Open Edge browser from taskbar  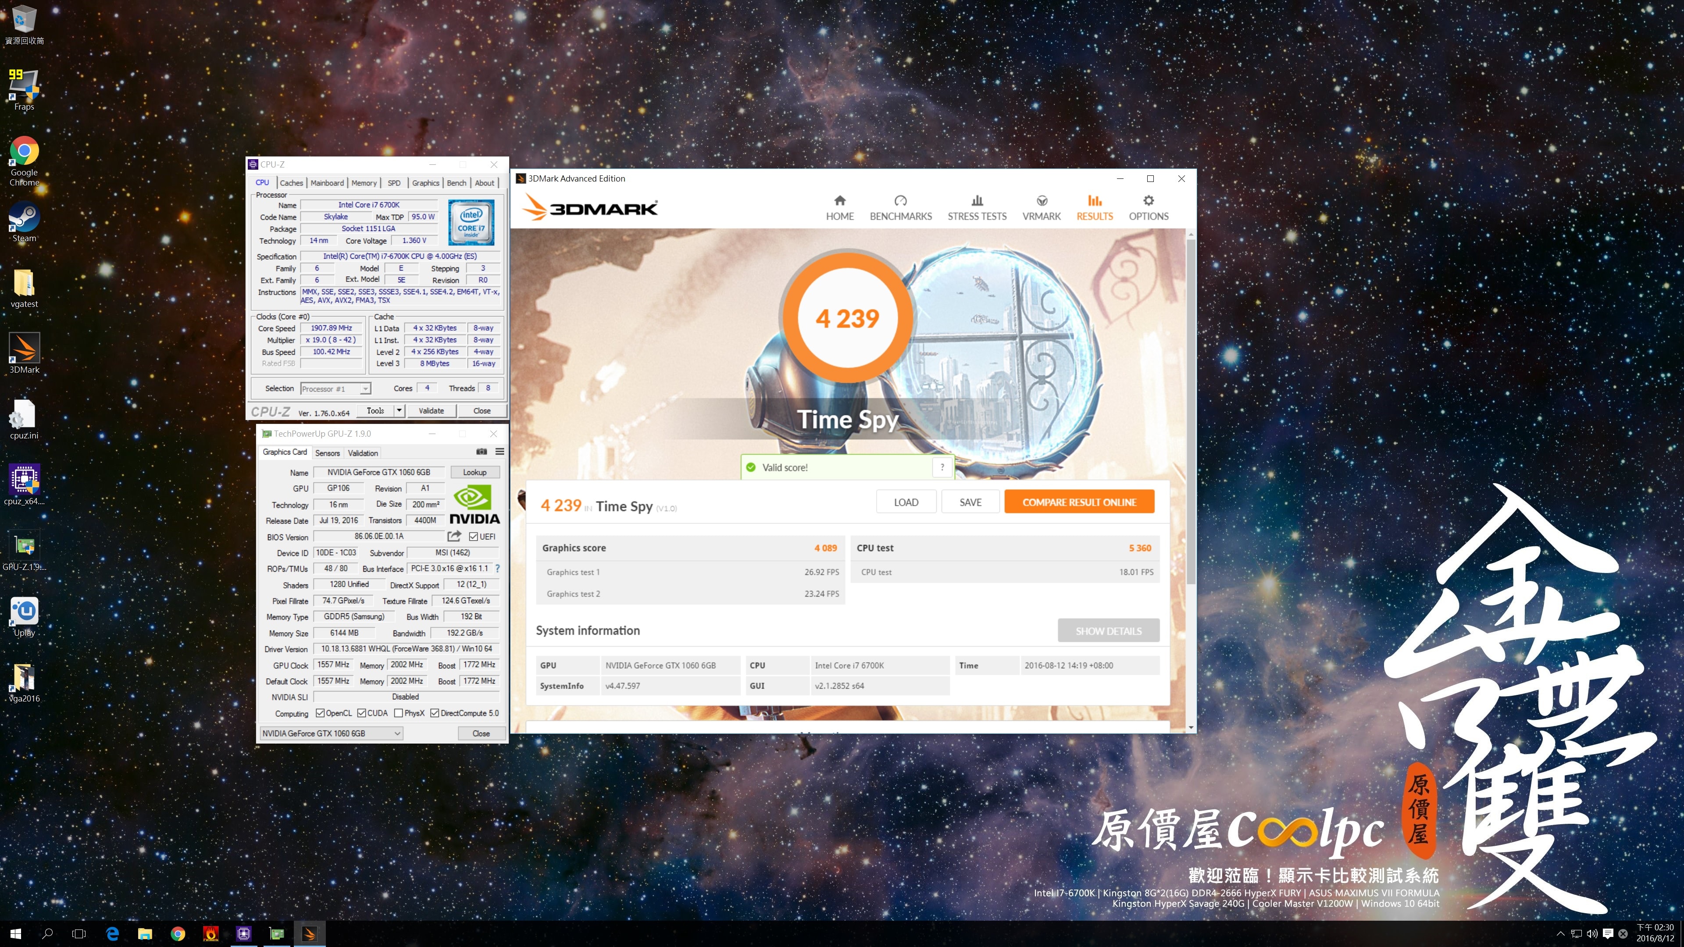point(112,933)
